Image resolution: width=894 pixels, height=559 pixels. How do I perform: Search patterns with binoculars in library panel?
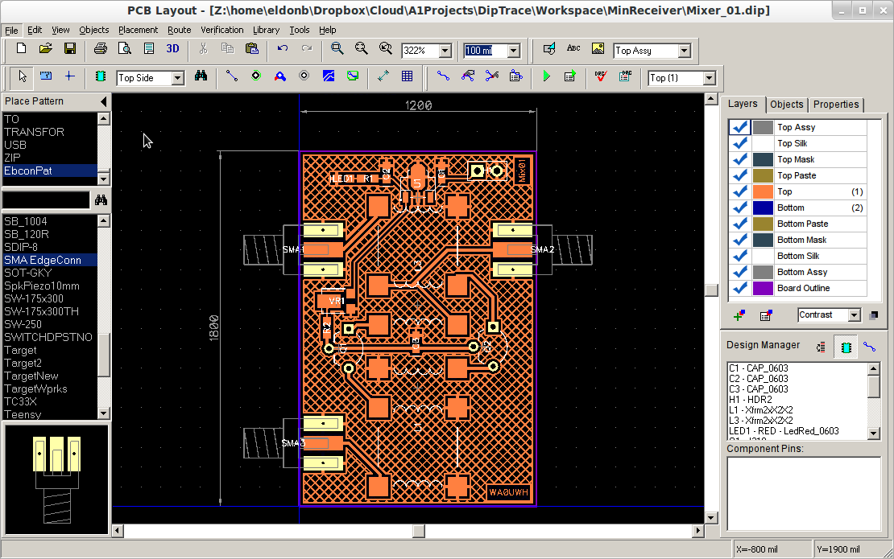[101, 200]
